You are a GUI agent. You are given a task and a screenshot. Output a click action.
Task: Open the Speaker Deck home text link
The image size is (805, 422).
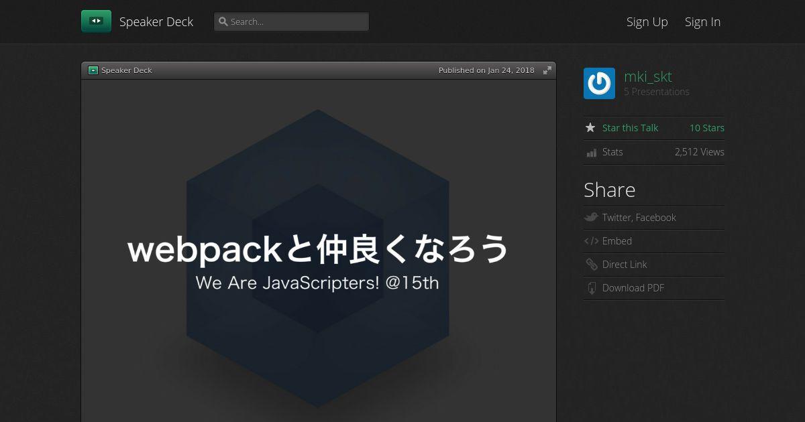[156, 21]
